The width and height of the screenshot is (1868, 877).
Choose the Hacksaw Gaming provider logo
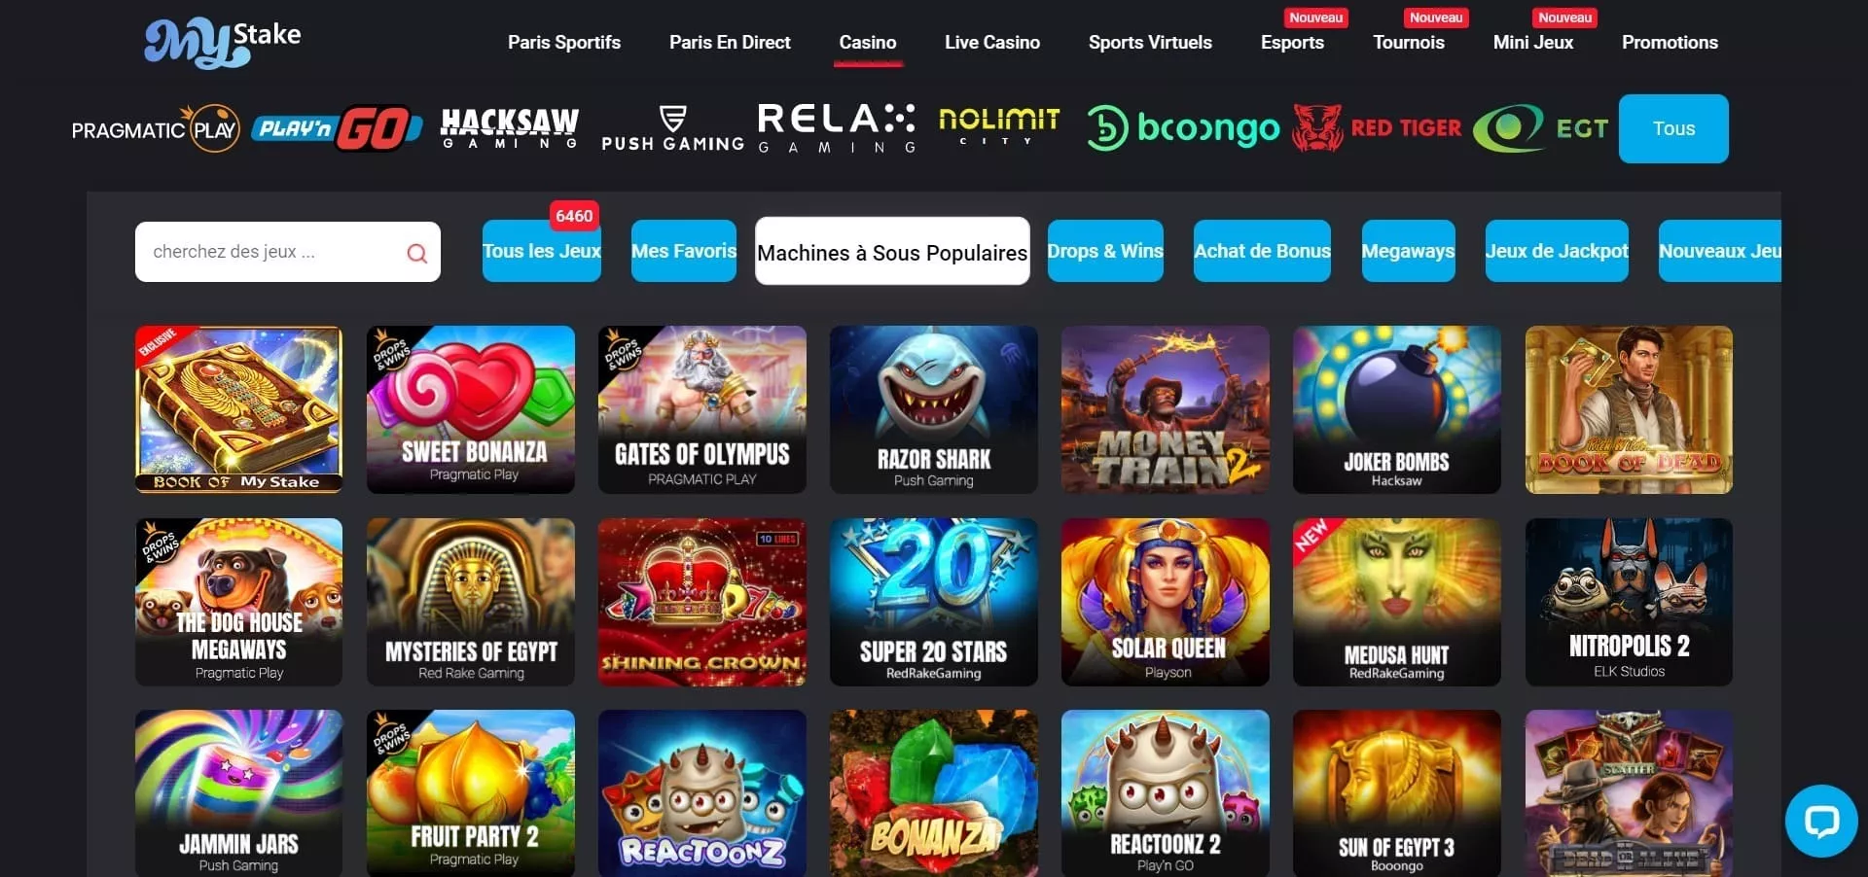pos(510,128)
